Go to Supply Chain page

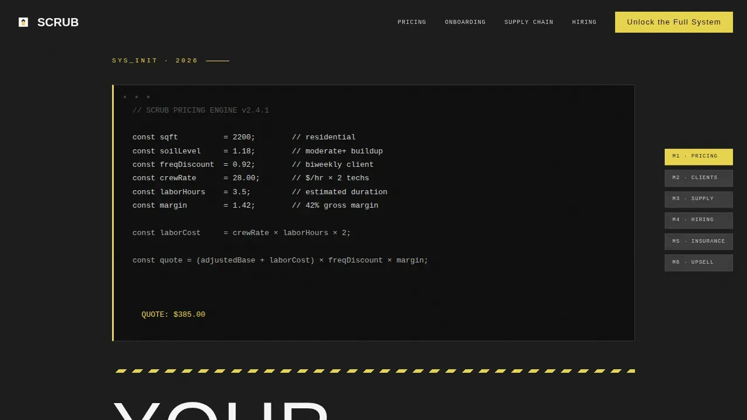click(x=529, y=22)
